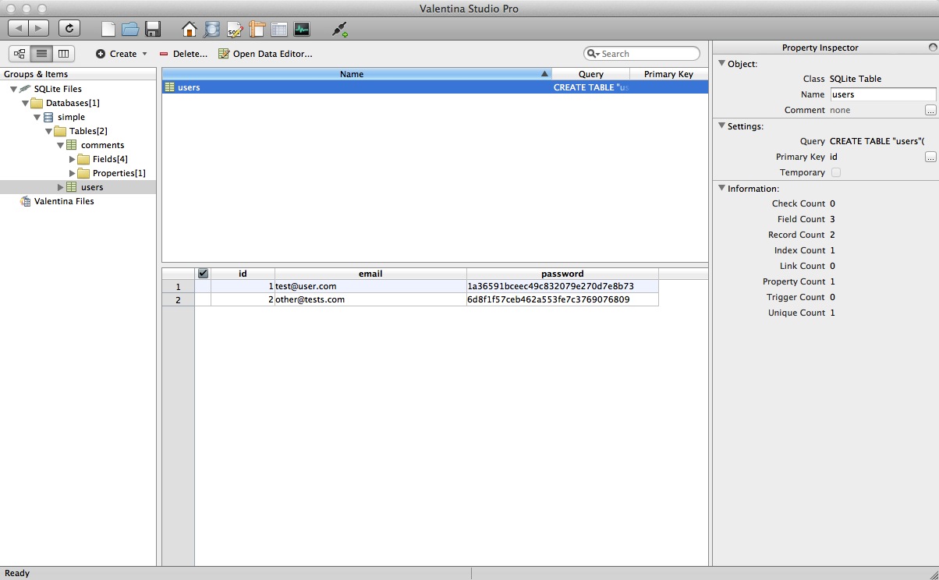Collapse the Settings section in inspector
Screen dimensions: 939x580
pos(721,126)
